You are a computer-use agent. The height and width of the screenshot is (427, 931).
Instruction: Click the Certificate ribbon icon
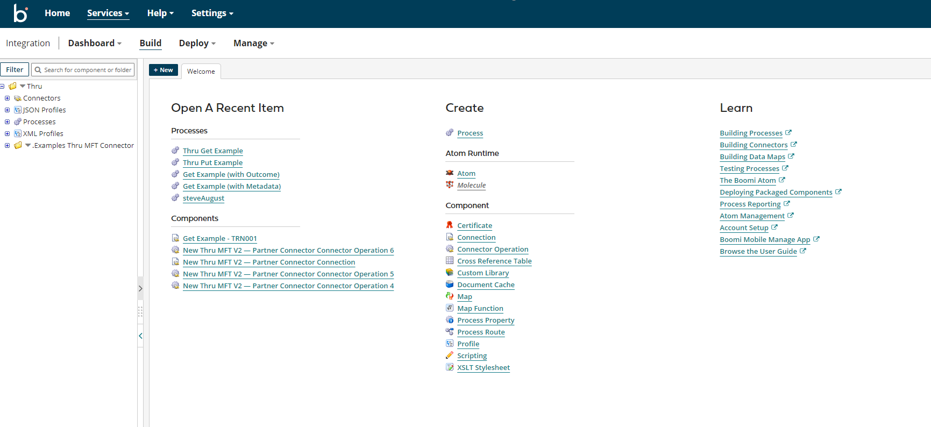pyautogui.click(x=450, y=225)
